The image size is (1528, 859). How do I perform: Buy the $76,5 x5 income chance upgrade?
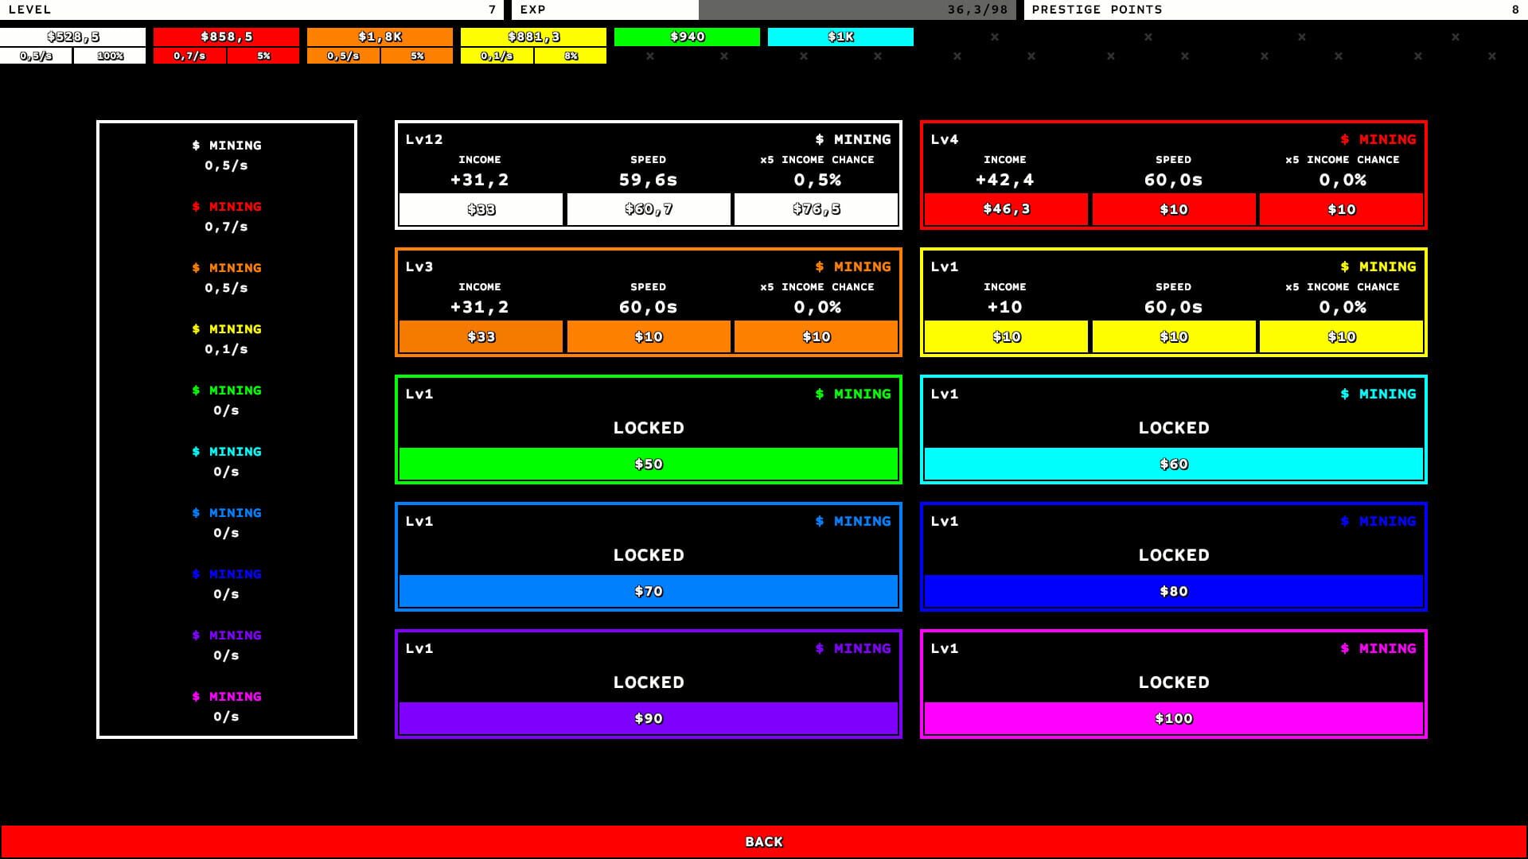(x=817, y=209)
